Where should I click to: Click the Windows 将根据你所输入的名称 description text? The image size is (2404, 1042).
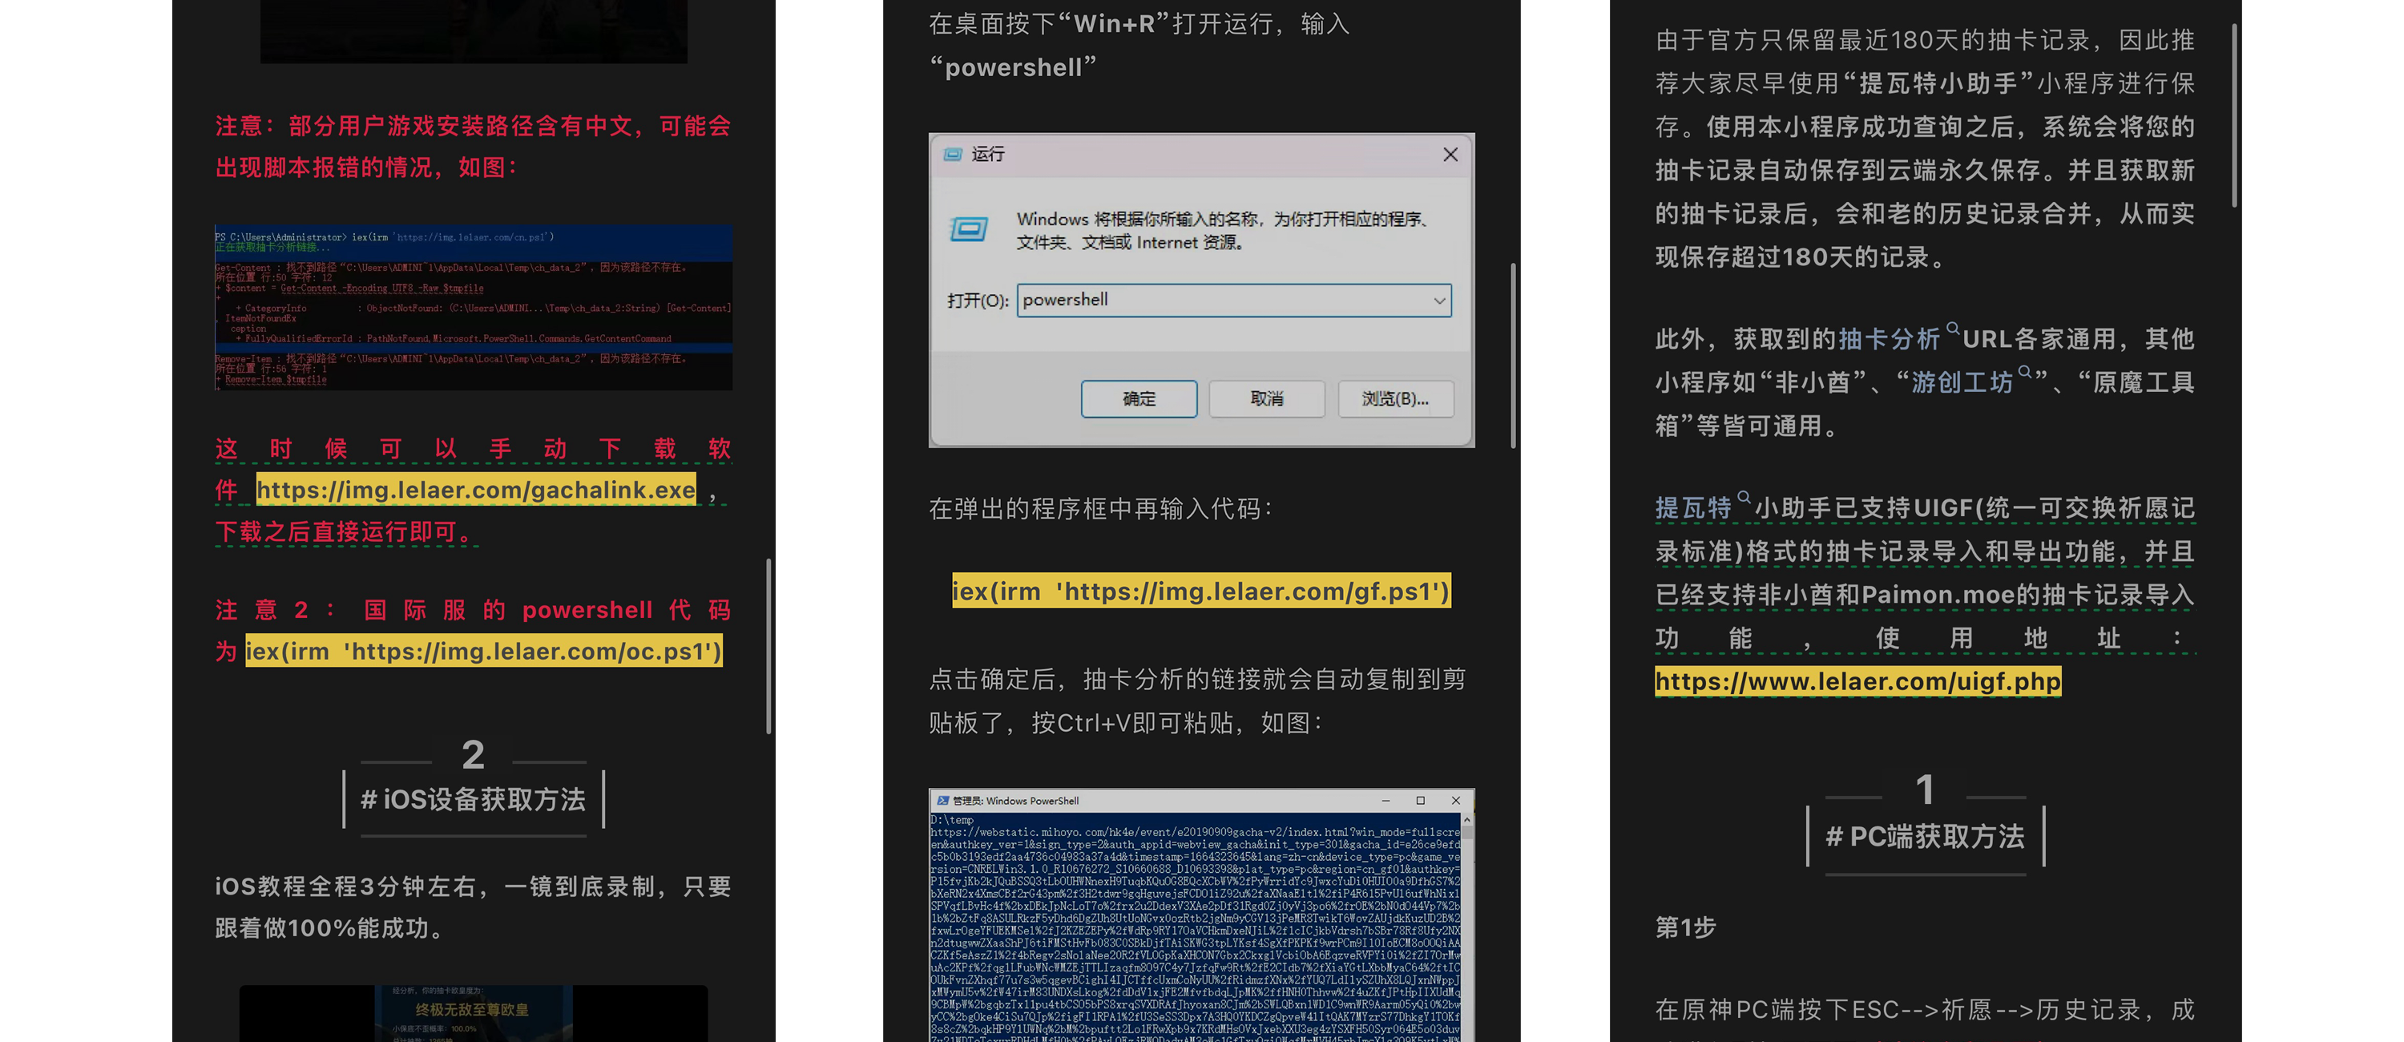tap(1223, 231)
